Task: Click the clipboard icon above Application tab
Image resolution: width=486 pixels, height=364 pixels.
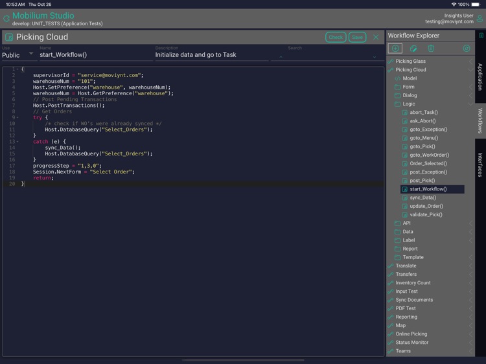Action: tap(481, 36)
